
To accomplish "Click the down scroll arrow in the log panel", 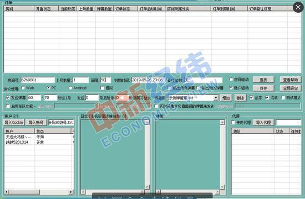I will click(x=148, y=187).
